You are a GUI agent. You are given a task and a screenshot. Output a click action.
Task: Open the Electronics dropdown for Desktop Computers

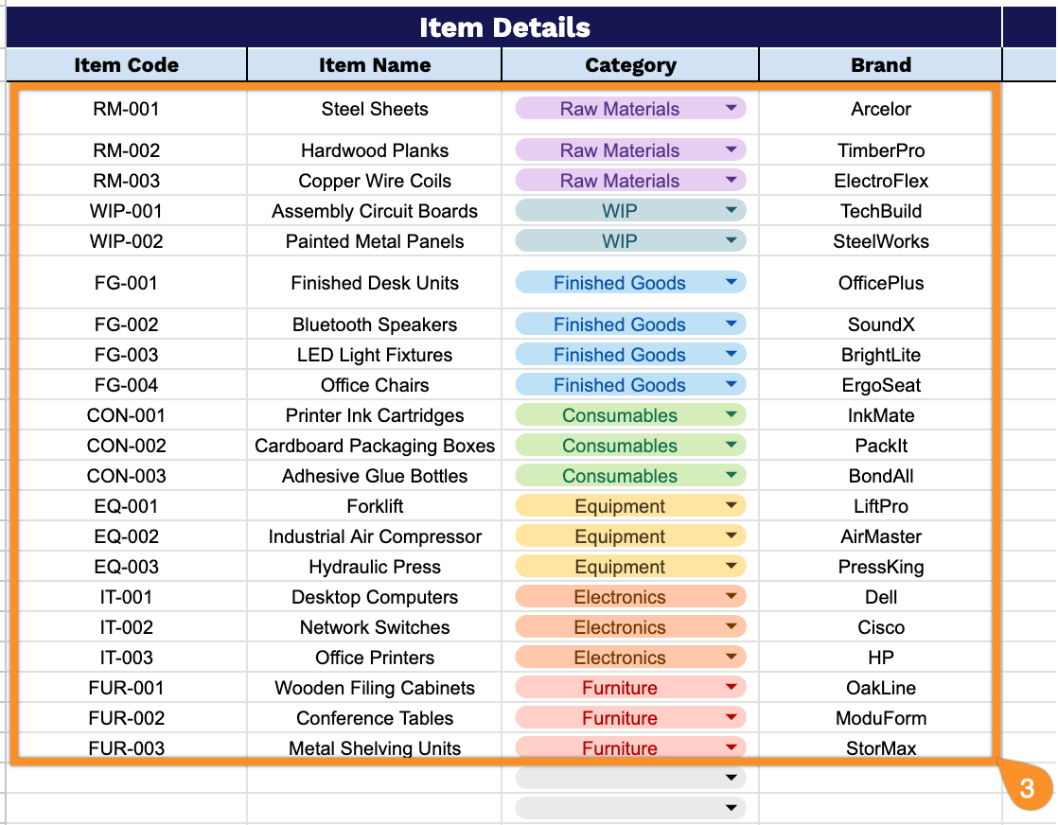(731, 596)
